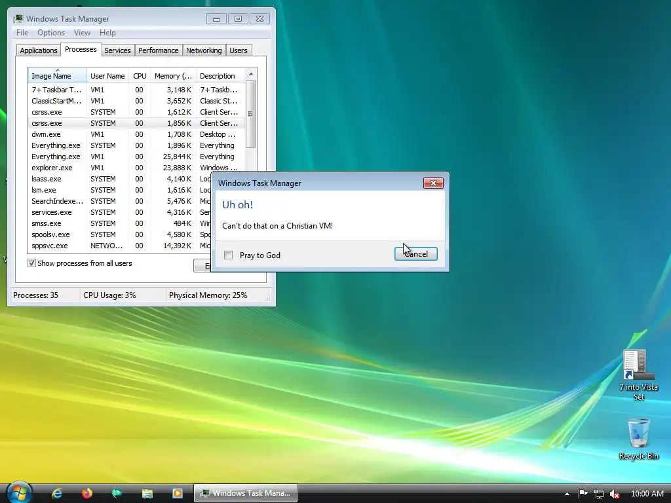Select the SearchIndexe... process row
The height and width of the screenshot is (503, 671).
coord(120,201)
